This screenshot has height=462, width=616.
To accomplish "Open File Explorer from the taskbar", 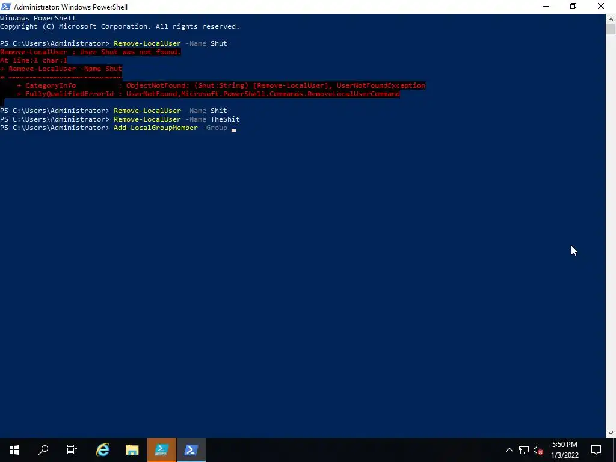I will [x=132, y=450].
